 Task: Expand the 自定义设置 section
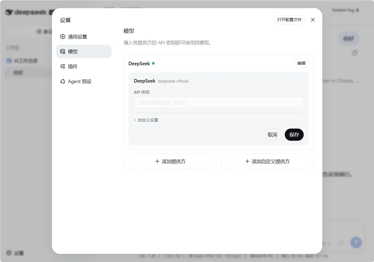pyautogui.click(x=146, y=120)
